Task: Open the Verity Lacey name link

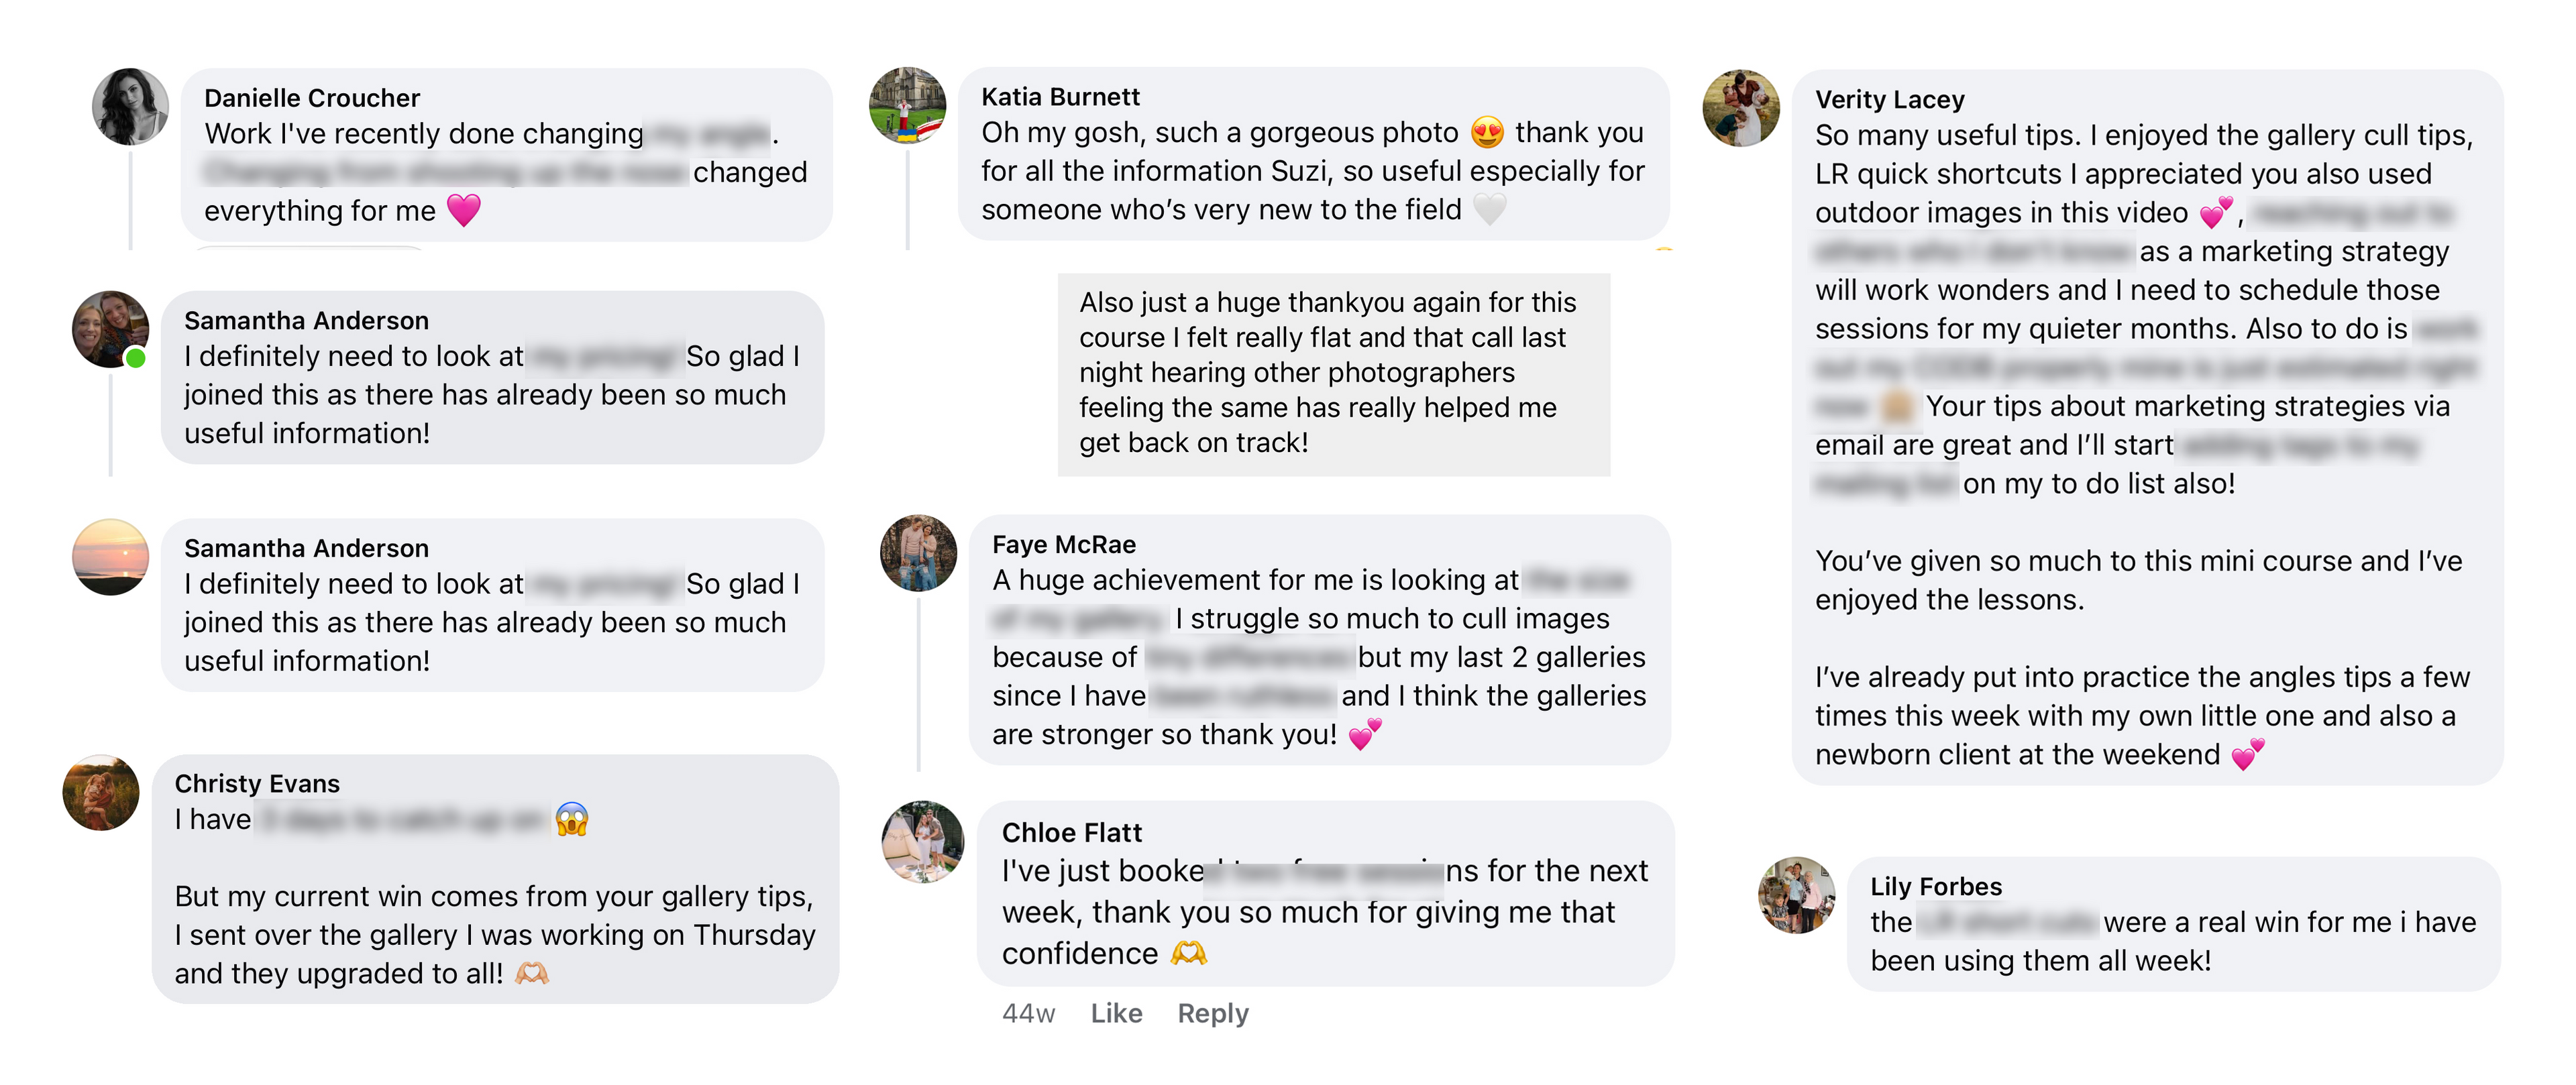Action: (x=1889, y=99)
